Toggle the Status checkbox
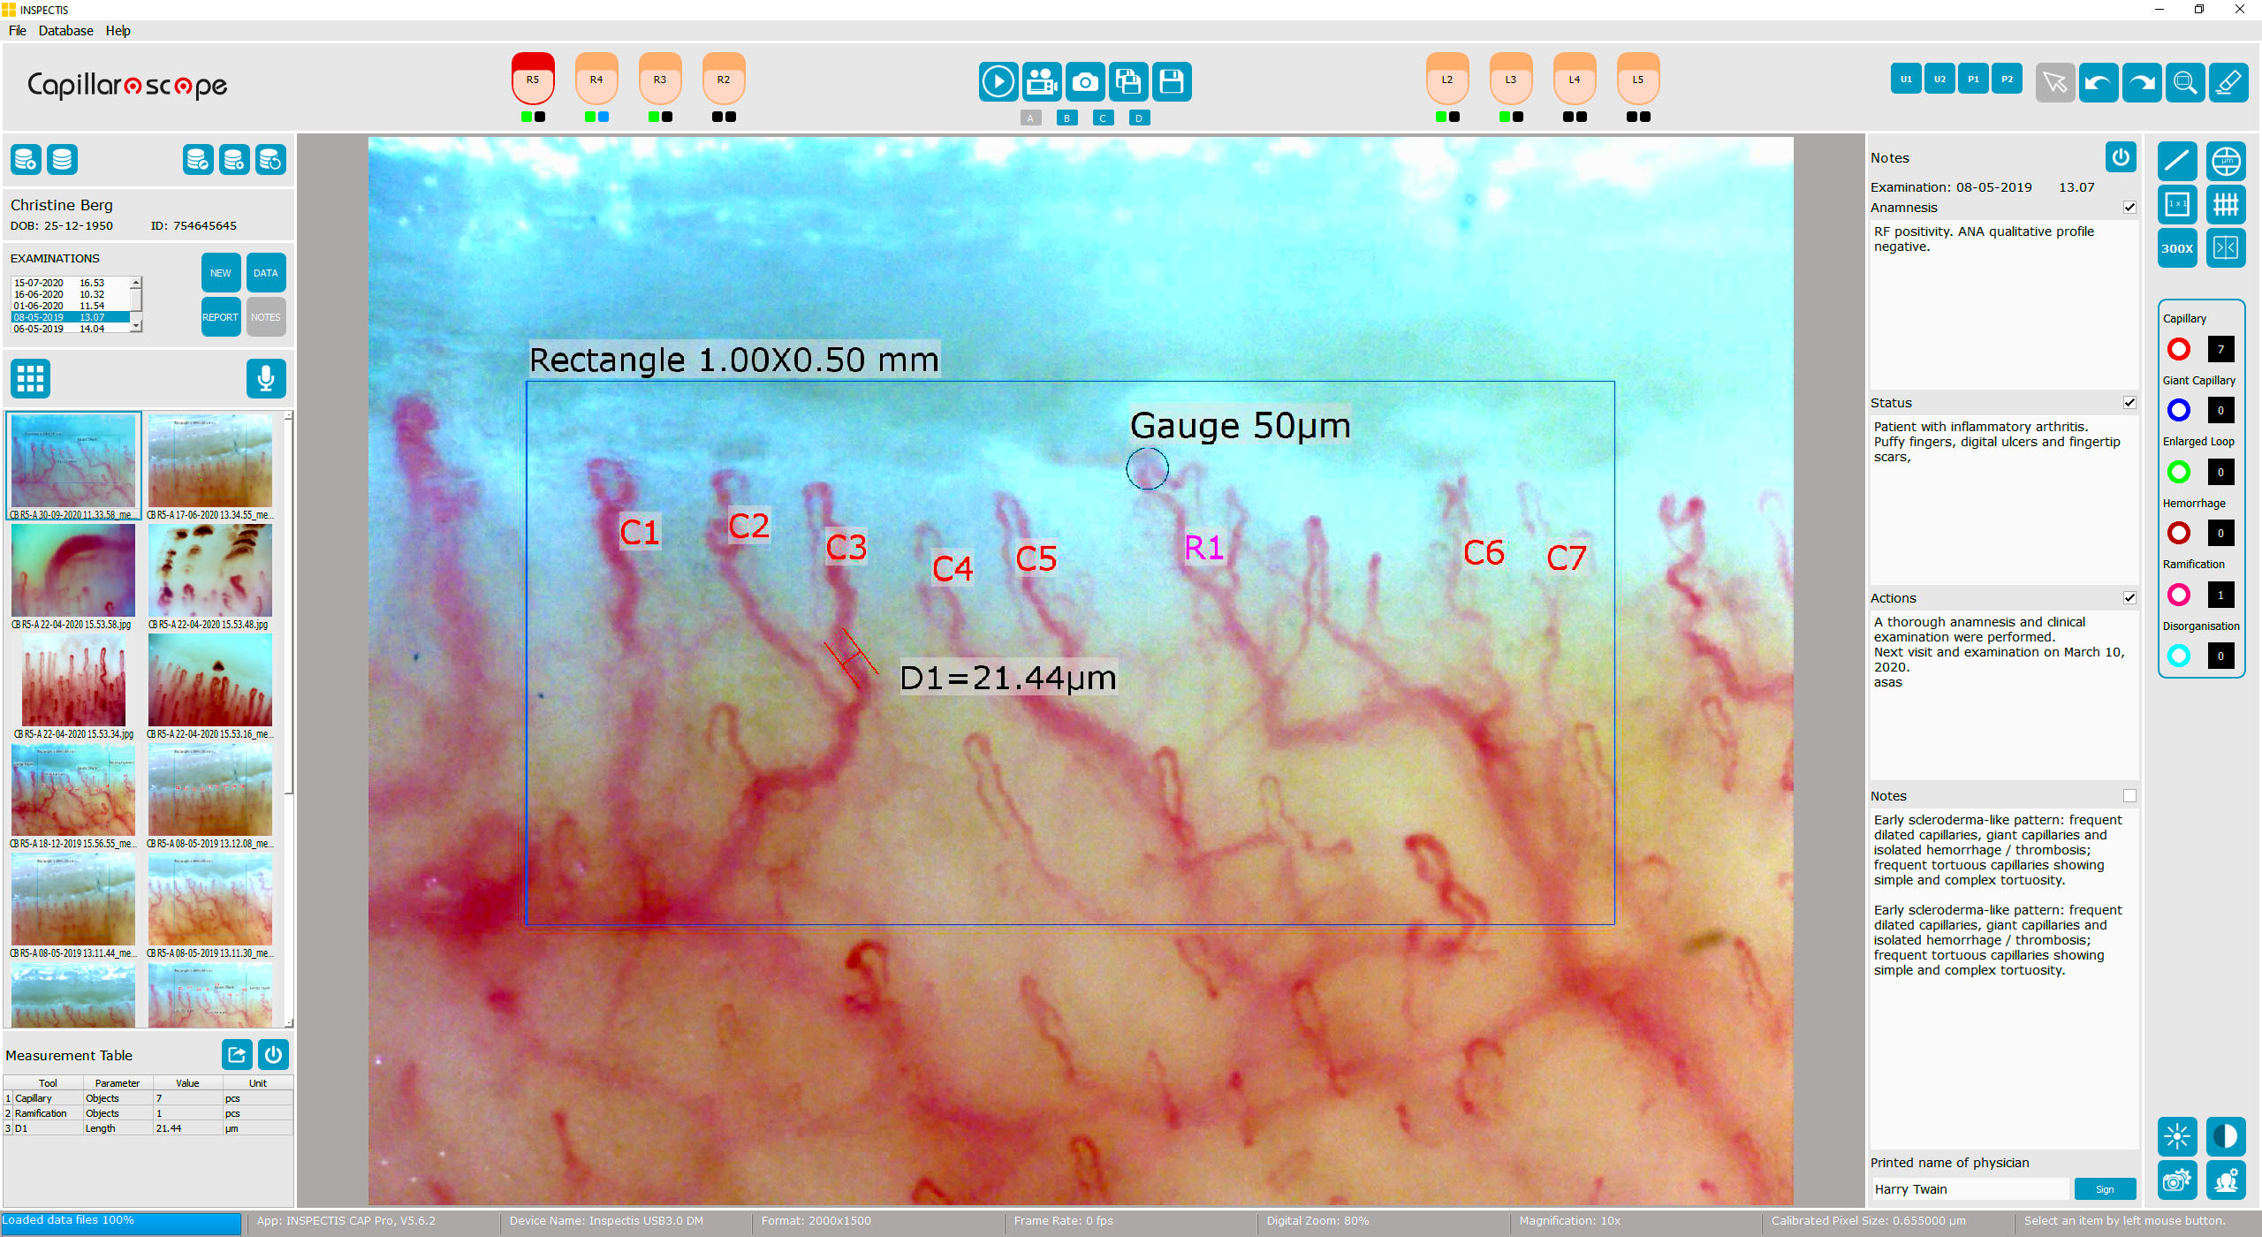2262x1237 pixels. click(2129, 403)
